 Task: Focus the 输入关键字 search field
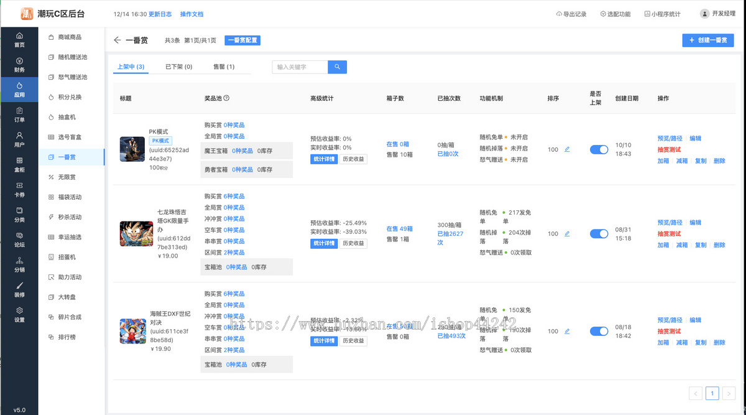[x=300, y=67]
